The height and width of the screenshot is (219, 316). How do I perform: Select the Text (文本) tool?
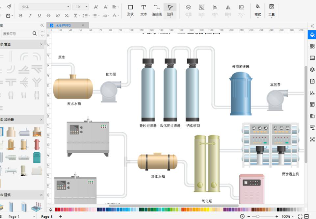coord(144,10)
